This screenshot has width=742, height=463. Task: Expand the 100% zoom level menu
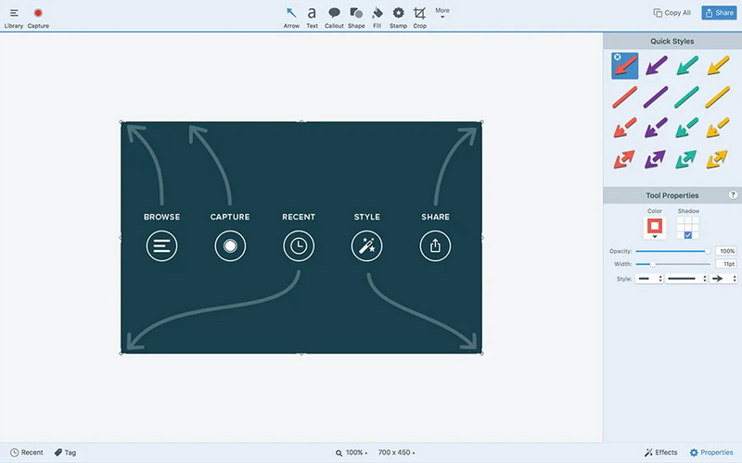352,453
